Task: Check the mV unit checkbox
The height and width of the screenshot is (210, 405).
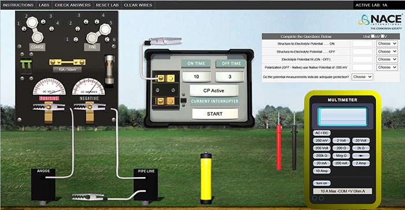Action: (373, 36)
